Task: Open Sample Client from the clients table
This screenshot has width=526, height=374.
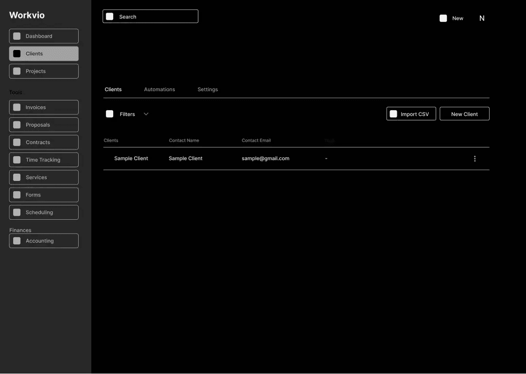Action: 131,159
